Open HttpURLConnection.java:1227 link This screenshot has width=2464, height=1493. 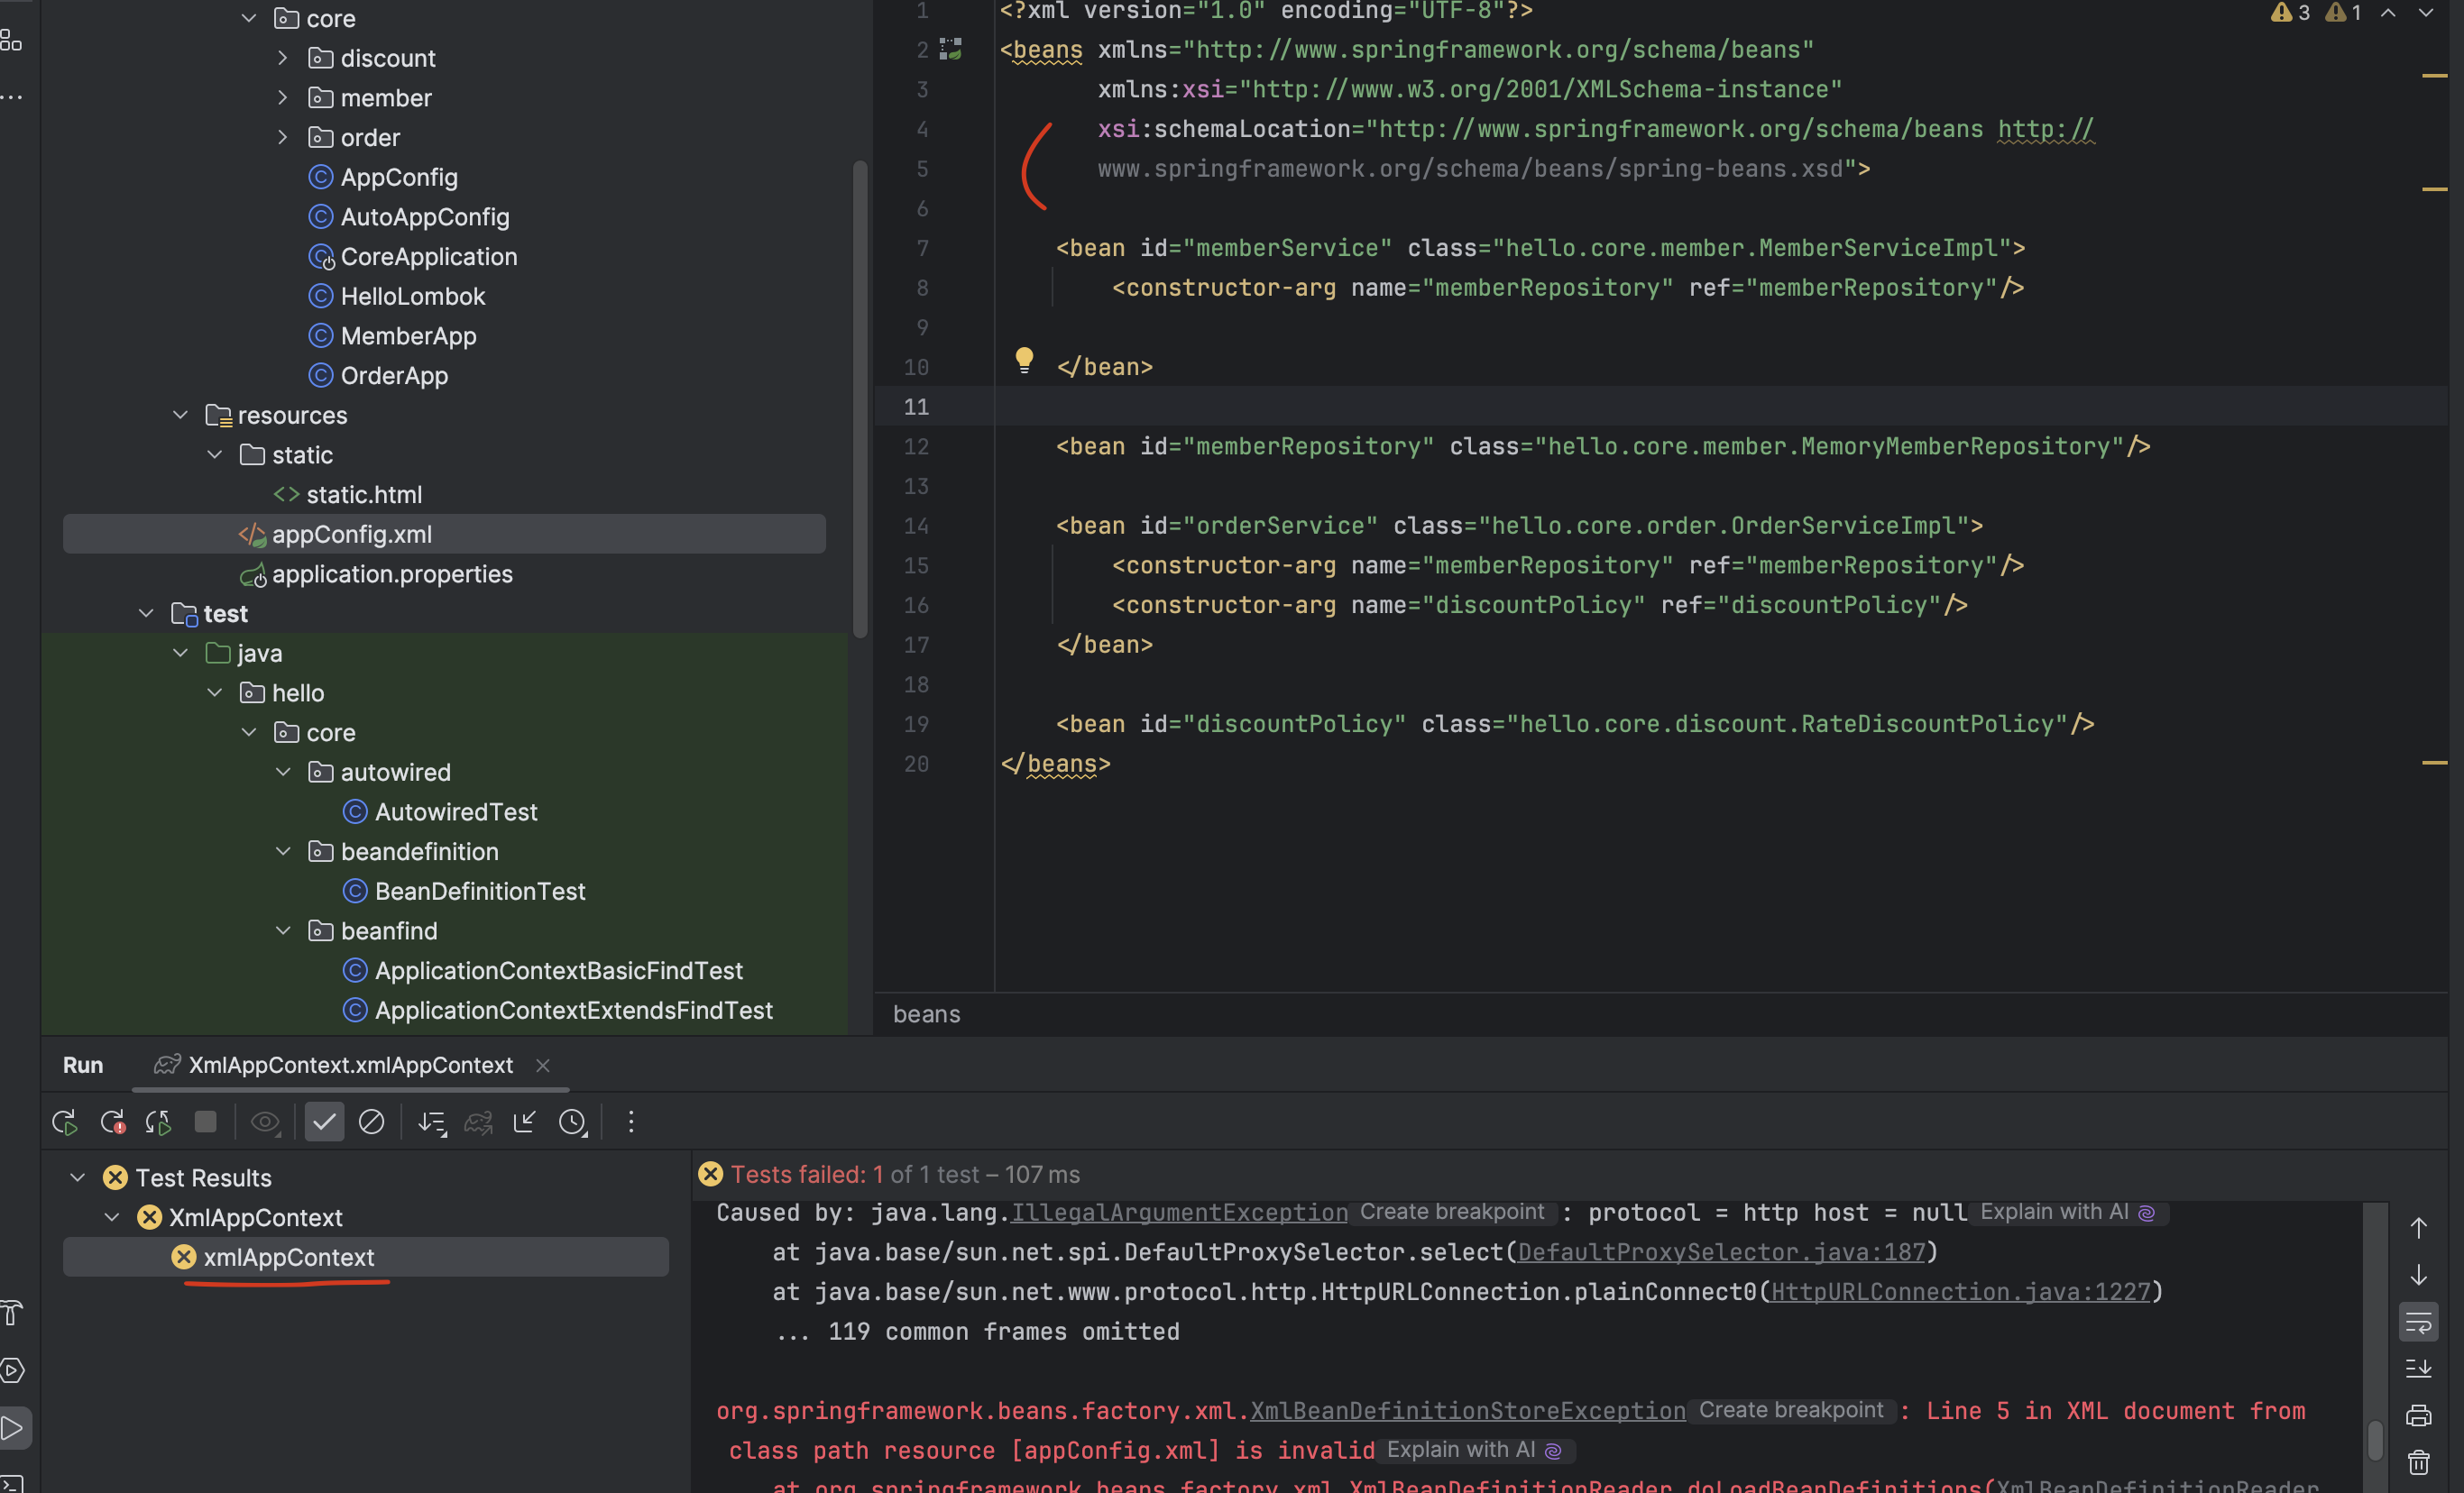click(1960, 1292)
